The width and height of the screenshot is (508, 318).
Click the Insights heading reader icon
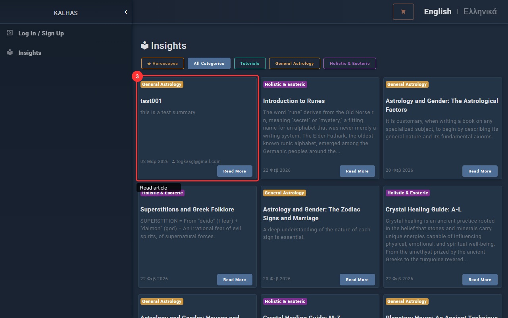pos(145,46)
